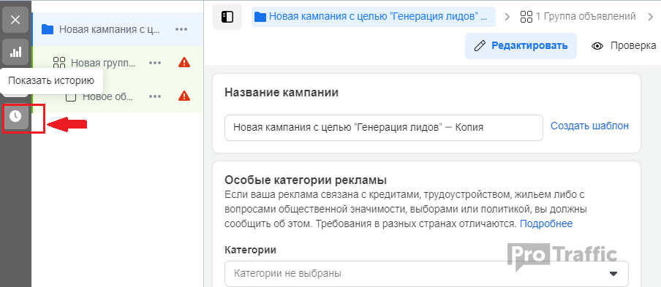Select Новая групп… ad set row
This screenshot has width=661, height=287.
(118, 63)
